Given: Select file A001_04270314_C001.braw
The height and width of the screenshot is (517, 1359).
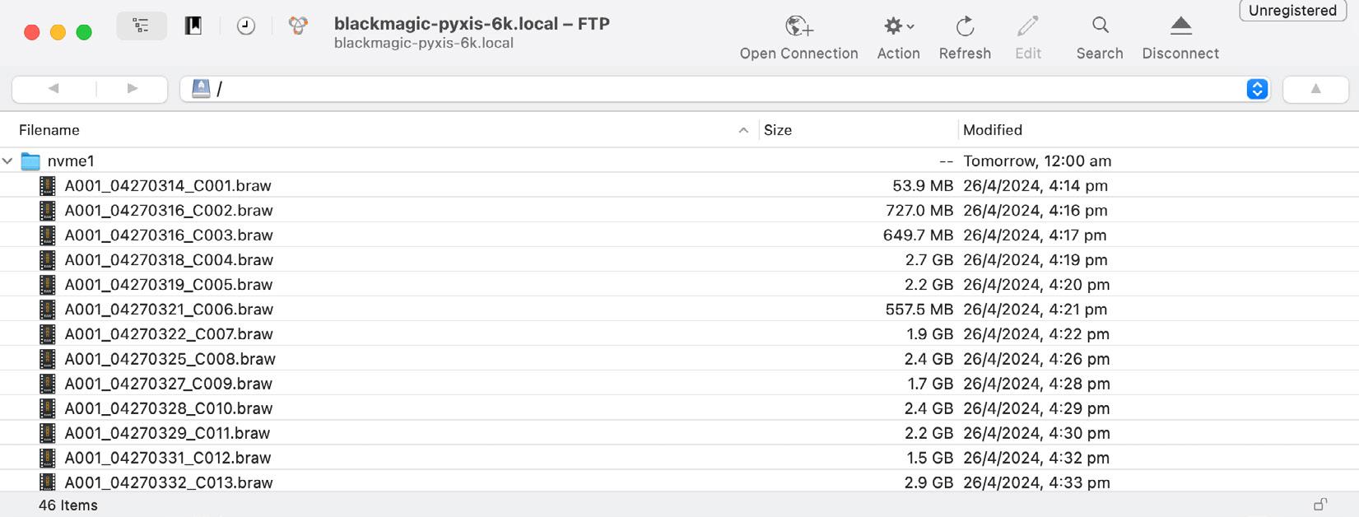Looking at the screenshot, I should 168,186.
